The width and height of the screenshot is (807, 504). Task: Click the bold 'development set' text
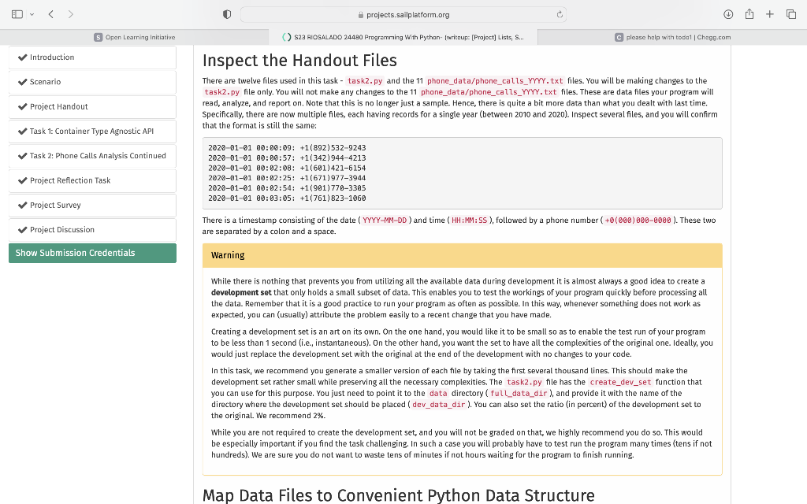[241, 293]
